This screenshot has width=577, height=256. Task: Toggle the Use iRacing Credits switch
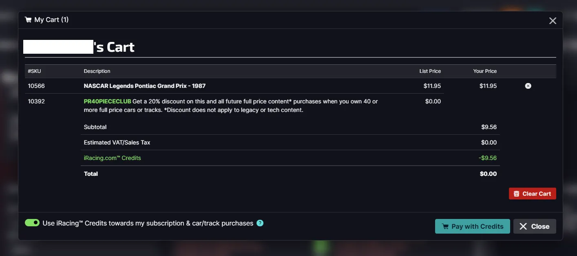[32, 223]
